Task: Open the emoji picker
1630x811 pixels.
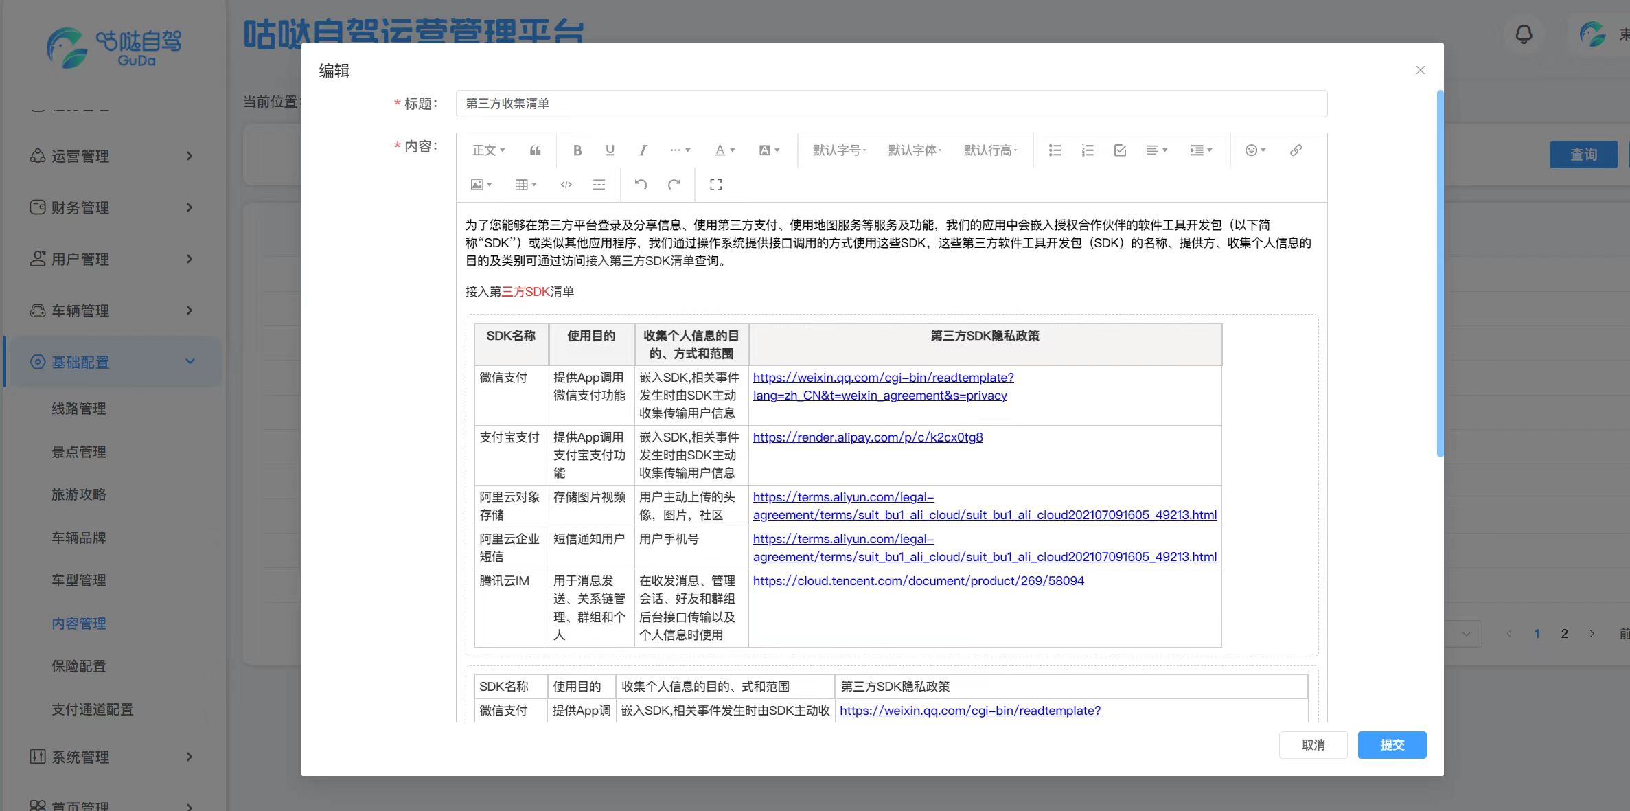Action: pyautogui.click(x=1255, y=150)
